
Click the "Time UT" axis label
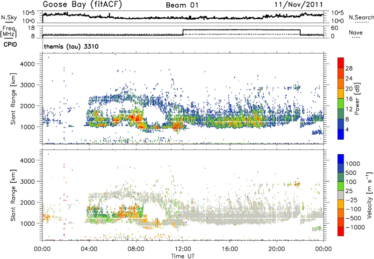(x=183, y=256)
